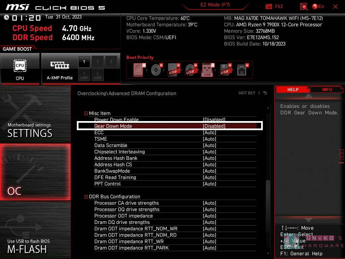Click the HOT KEY button
This screenshot has height=259, width=345.
[x=247, y=93]
